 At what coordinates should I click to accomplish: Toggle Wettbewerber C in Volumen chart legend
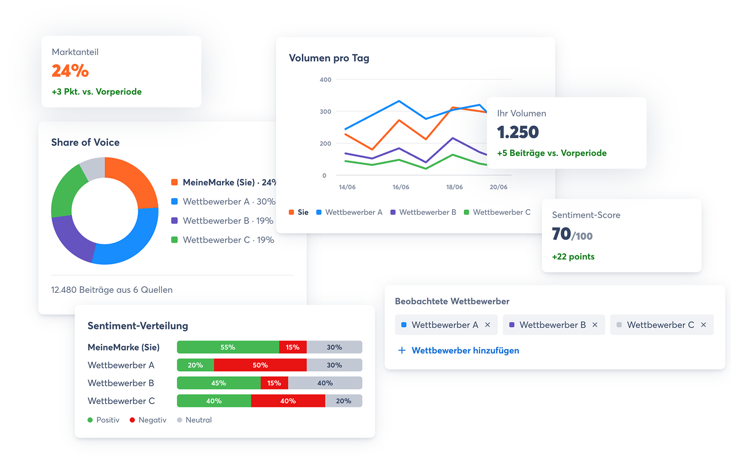pyautogui.click(x=497, y=212)
